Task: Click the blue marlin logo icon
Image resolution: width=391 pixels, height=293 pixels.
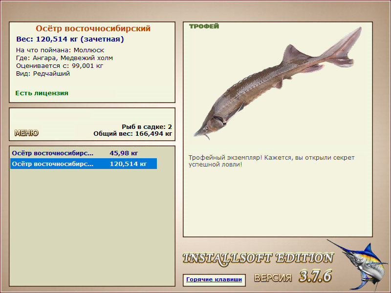Action: [x=358, y=265]
